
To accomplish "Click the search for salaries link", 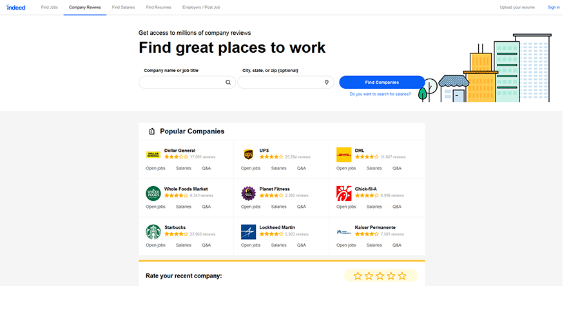I will pos(380,94).
